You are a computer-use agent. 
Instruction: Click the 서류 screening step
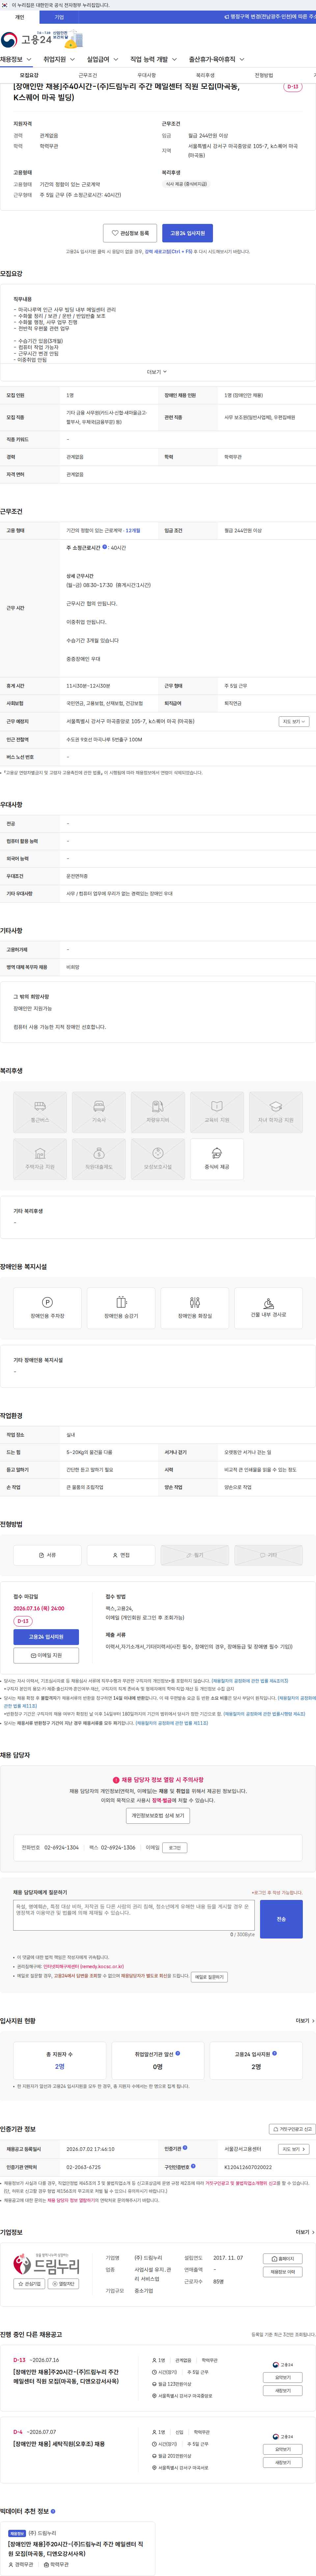coord(47,1555)
